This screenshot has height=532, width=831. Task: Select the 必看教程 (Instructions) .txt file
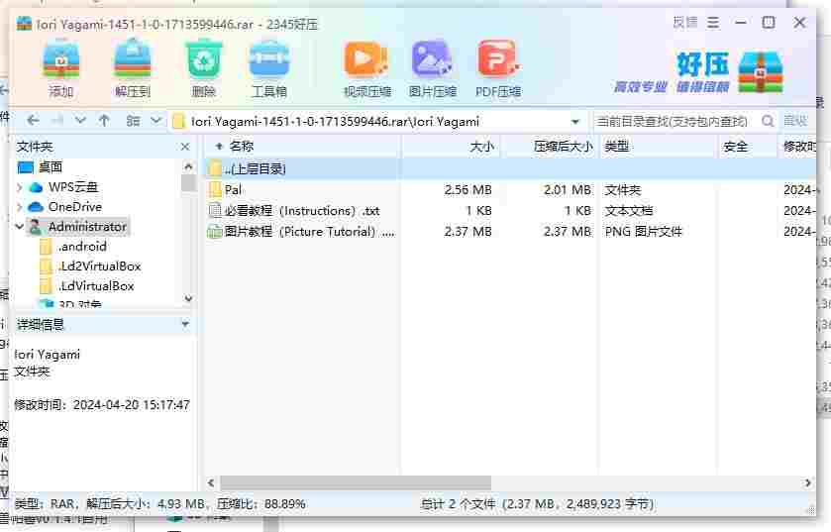pos(510,211)
